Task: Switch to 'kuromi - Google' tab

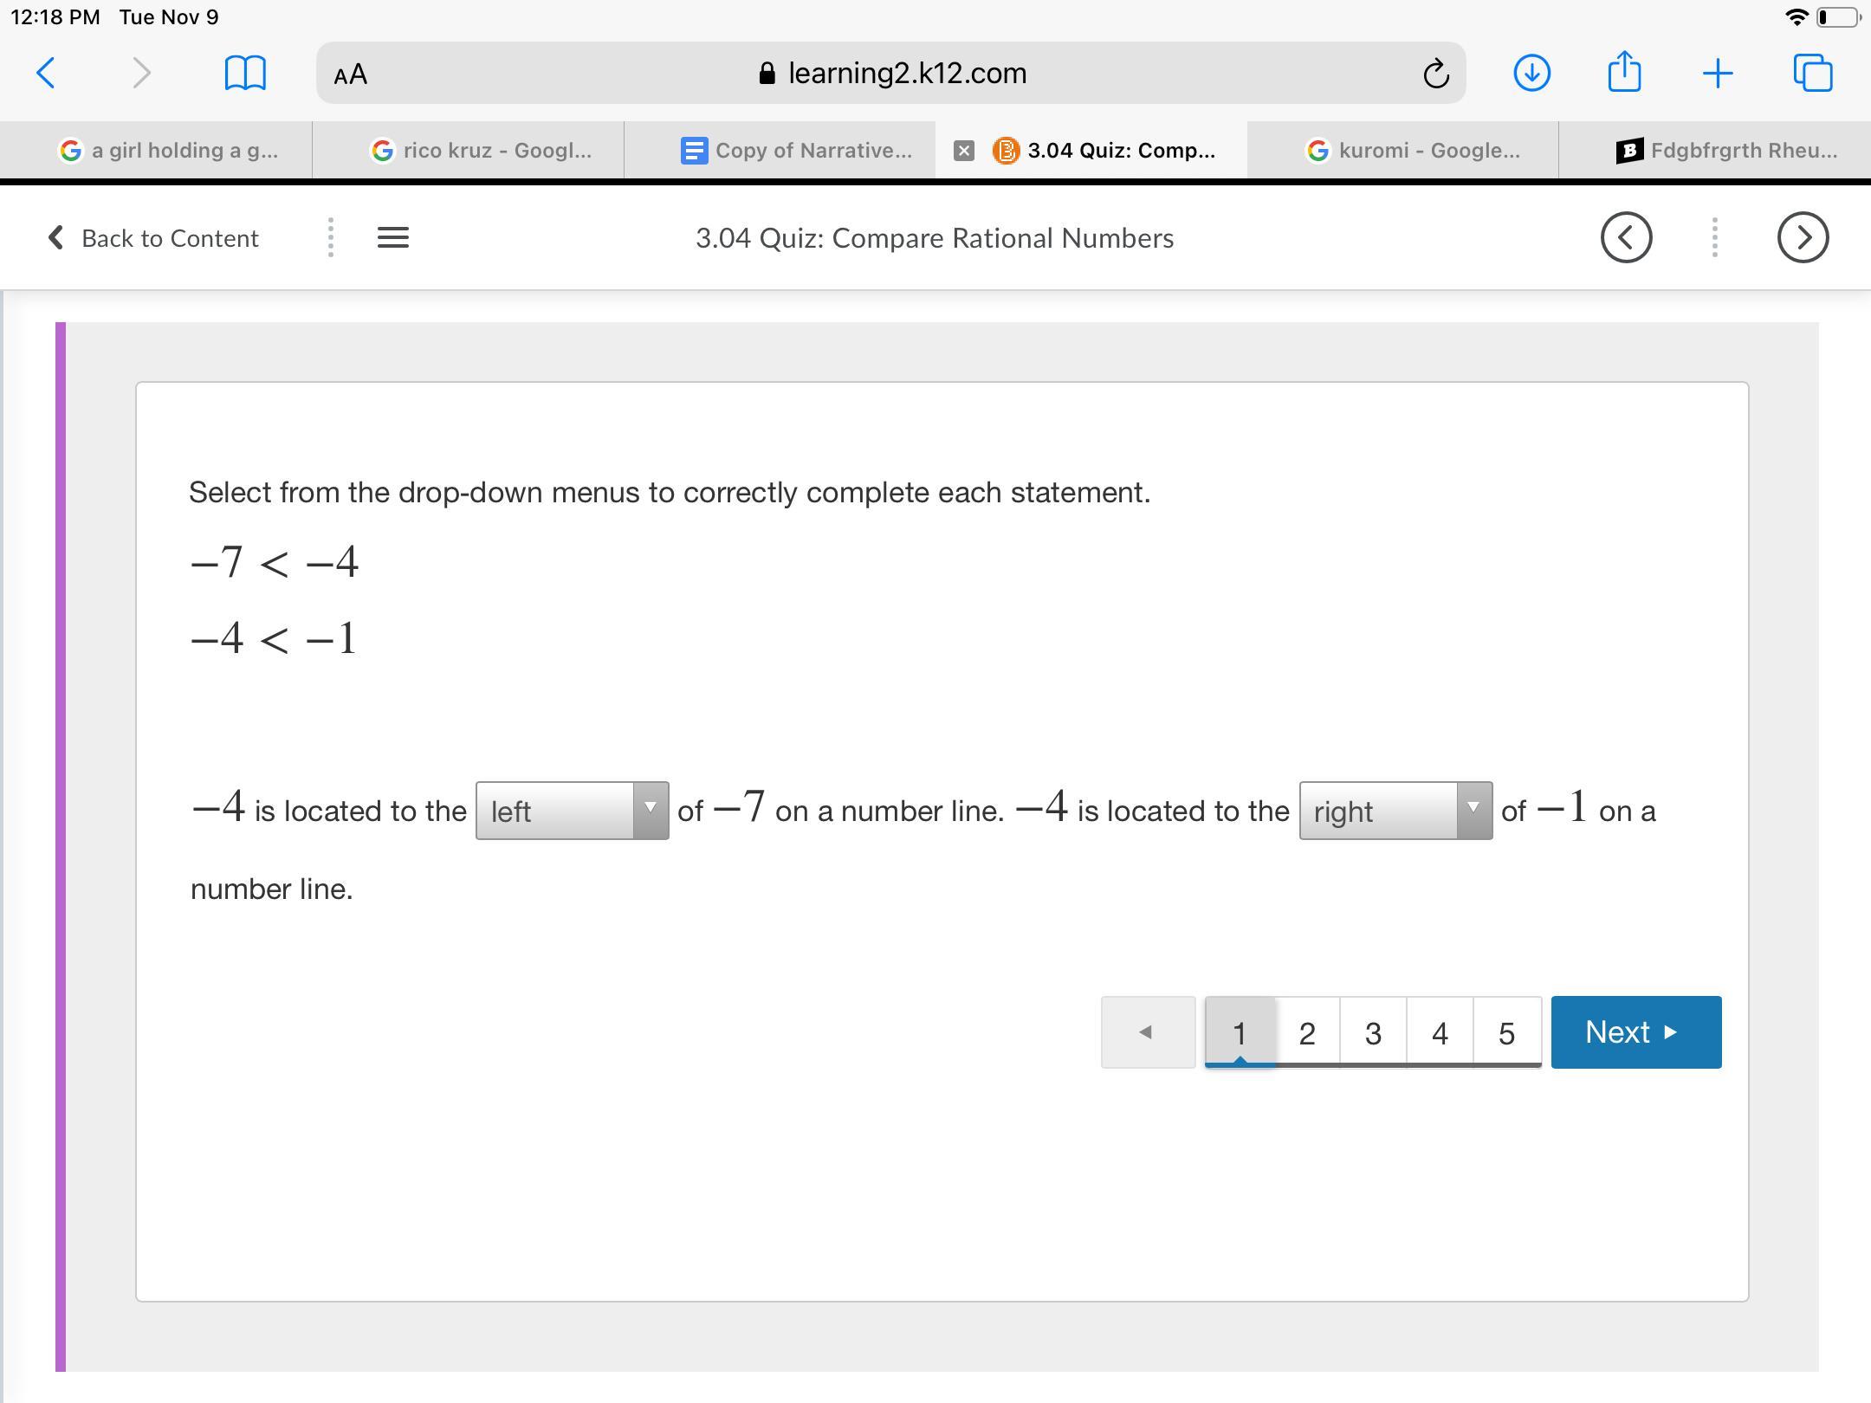Action: (1412, 151)
